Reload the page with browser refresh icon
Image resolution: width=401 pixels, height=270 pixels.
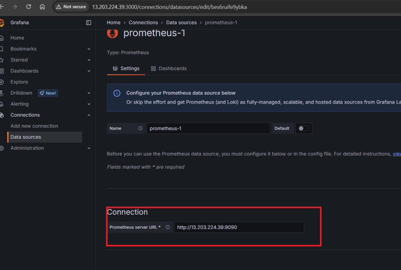click(28, 7)
